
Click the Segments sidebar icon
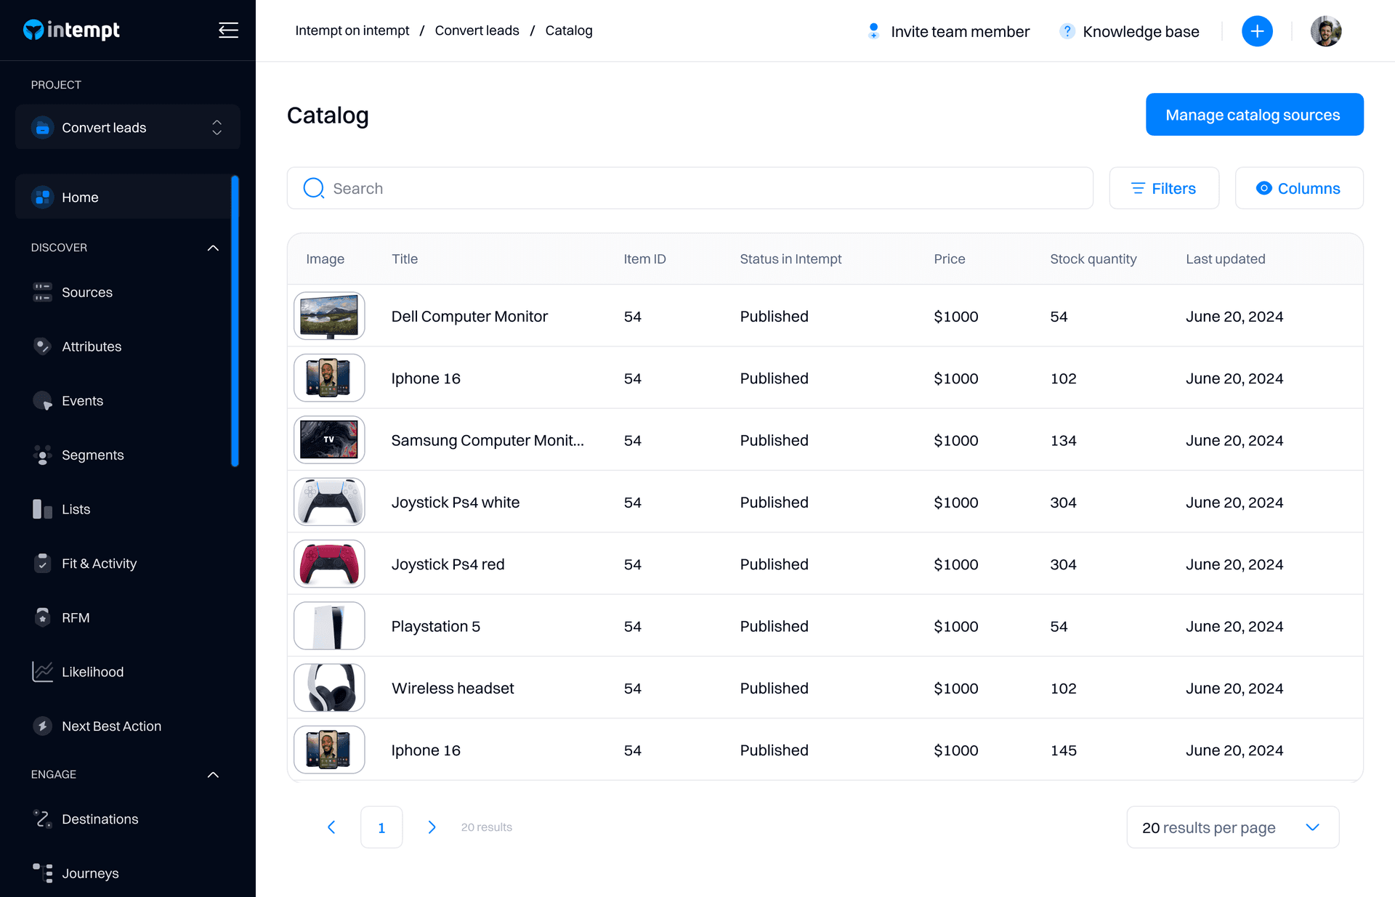tap(43, 455)
